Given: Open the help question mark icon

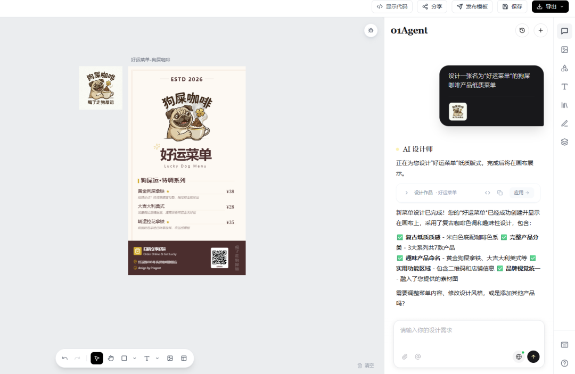Looking at the screenshot, I should tap(564, 363).
